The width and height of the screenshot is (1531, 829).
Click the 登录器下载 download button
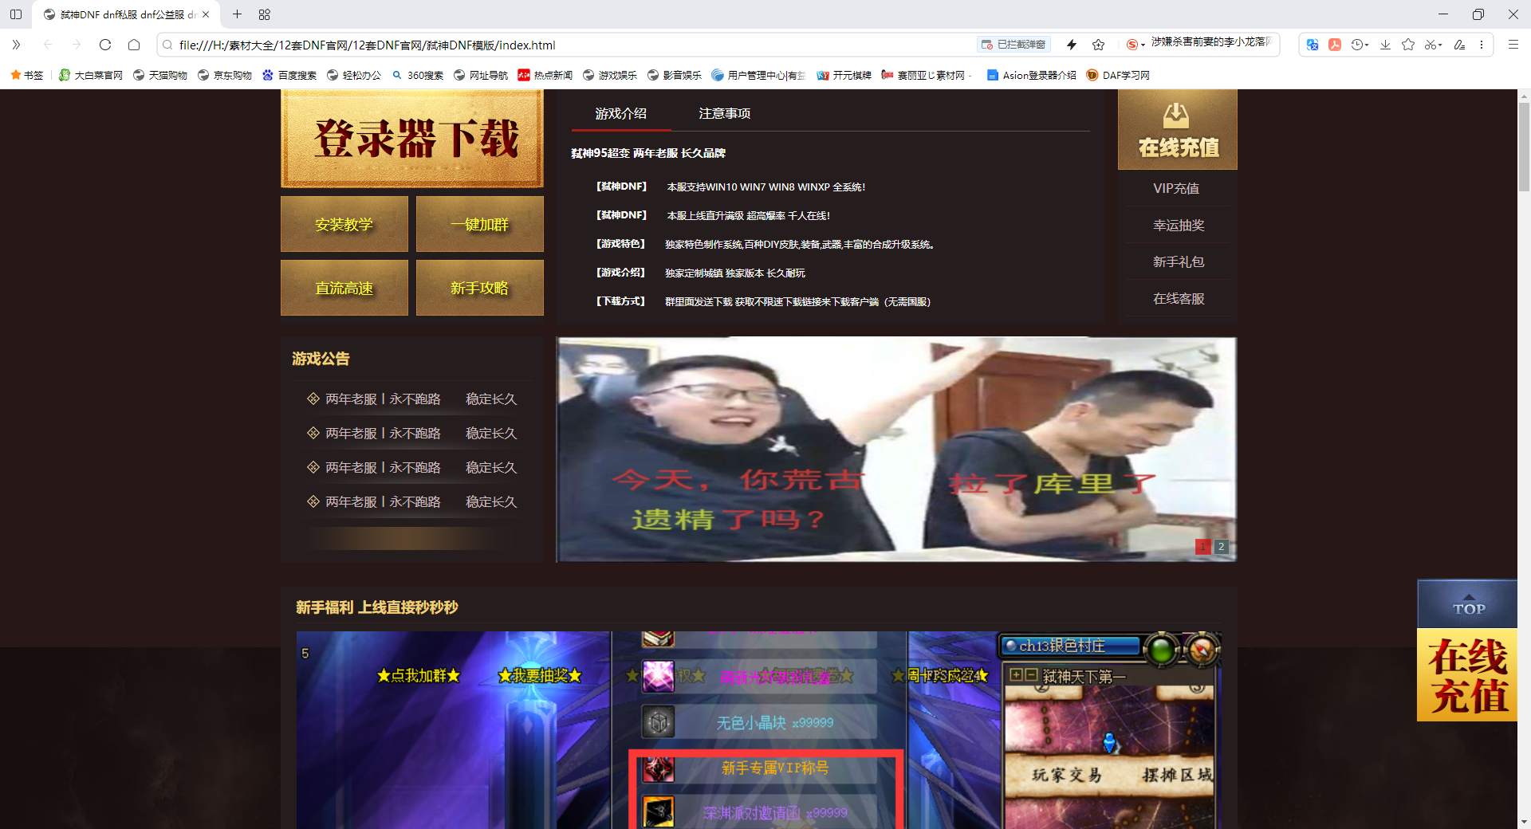pyautogui.click(x=412, y=139)
